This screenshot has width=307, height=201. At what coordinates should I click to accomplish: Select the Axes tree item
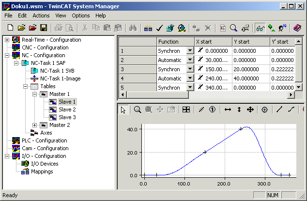[46, 133]
